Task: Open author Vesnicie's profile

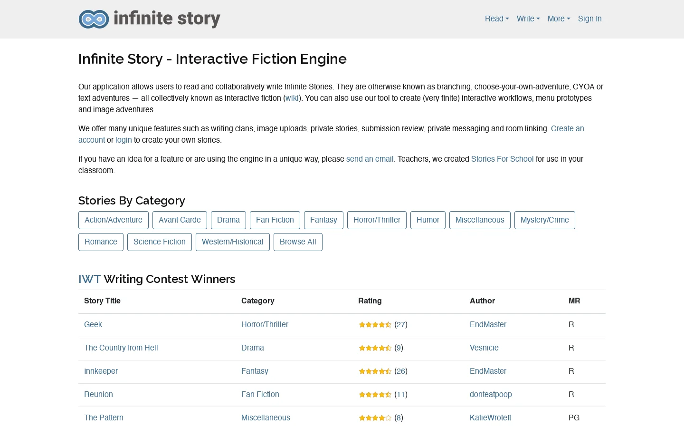Action: [x=484, y=348]
